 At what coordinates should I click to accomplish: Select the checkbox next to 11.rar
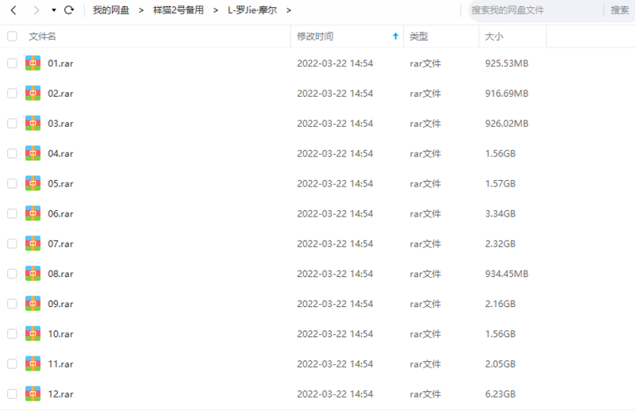click(x=12, y=363)
